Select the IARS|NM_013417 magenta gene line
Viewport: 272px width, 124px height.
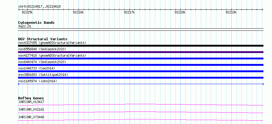141,105
